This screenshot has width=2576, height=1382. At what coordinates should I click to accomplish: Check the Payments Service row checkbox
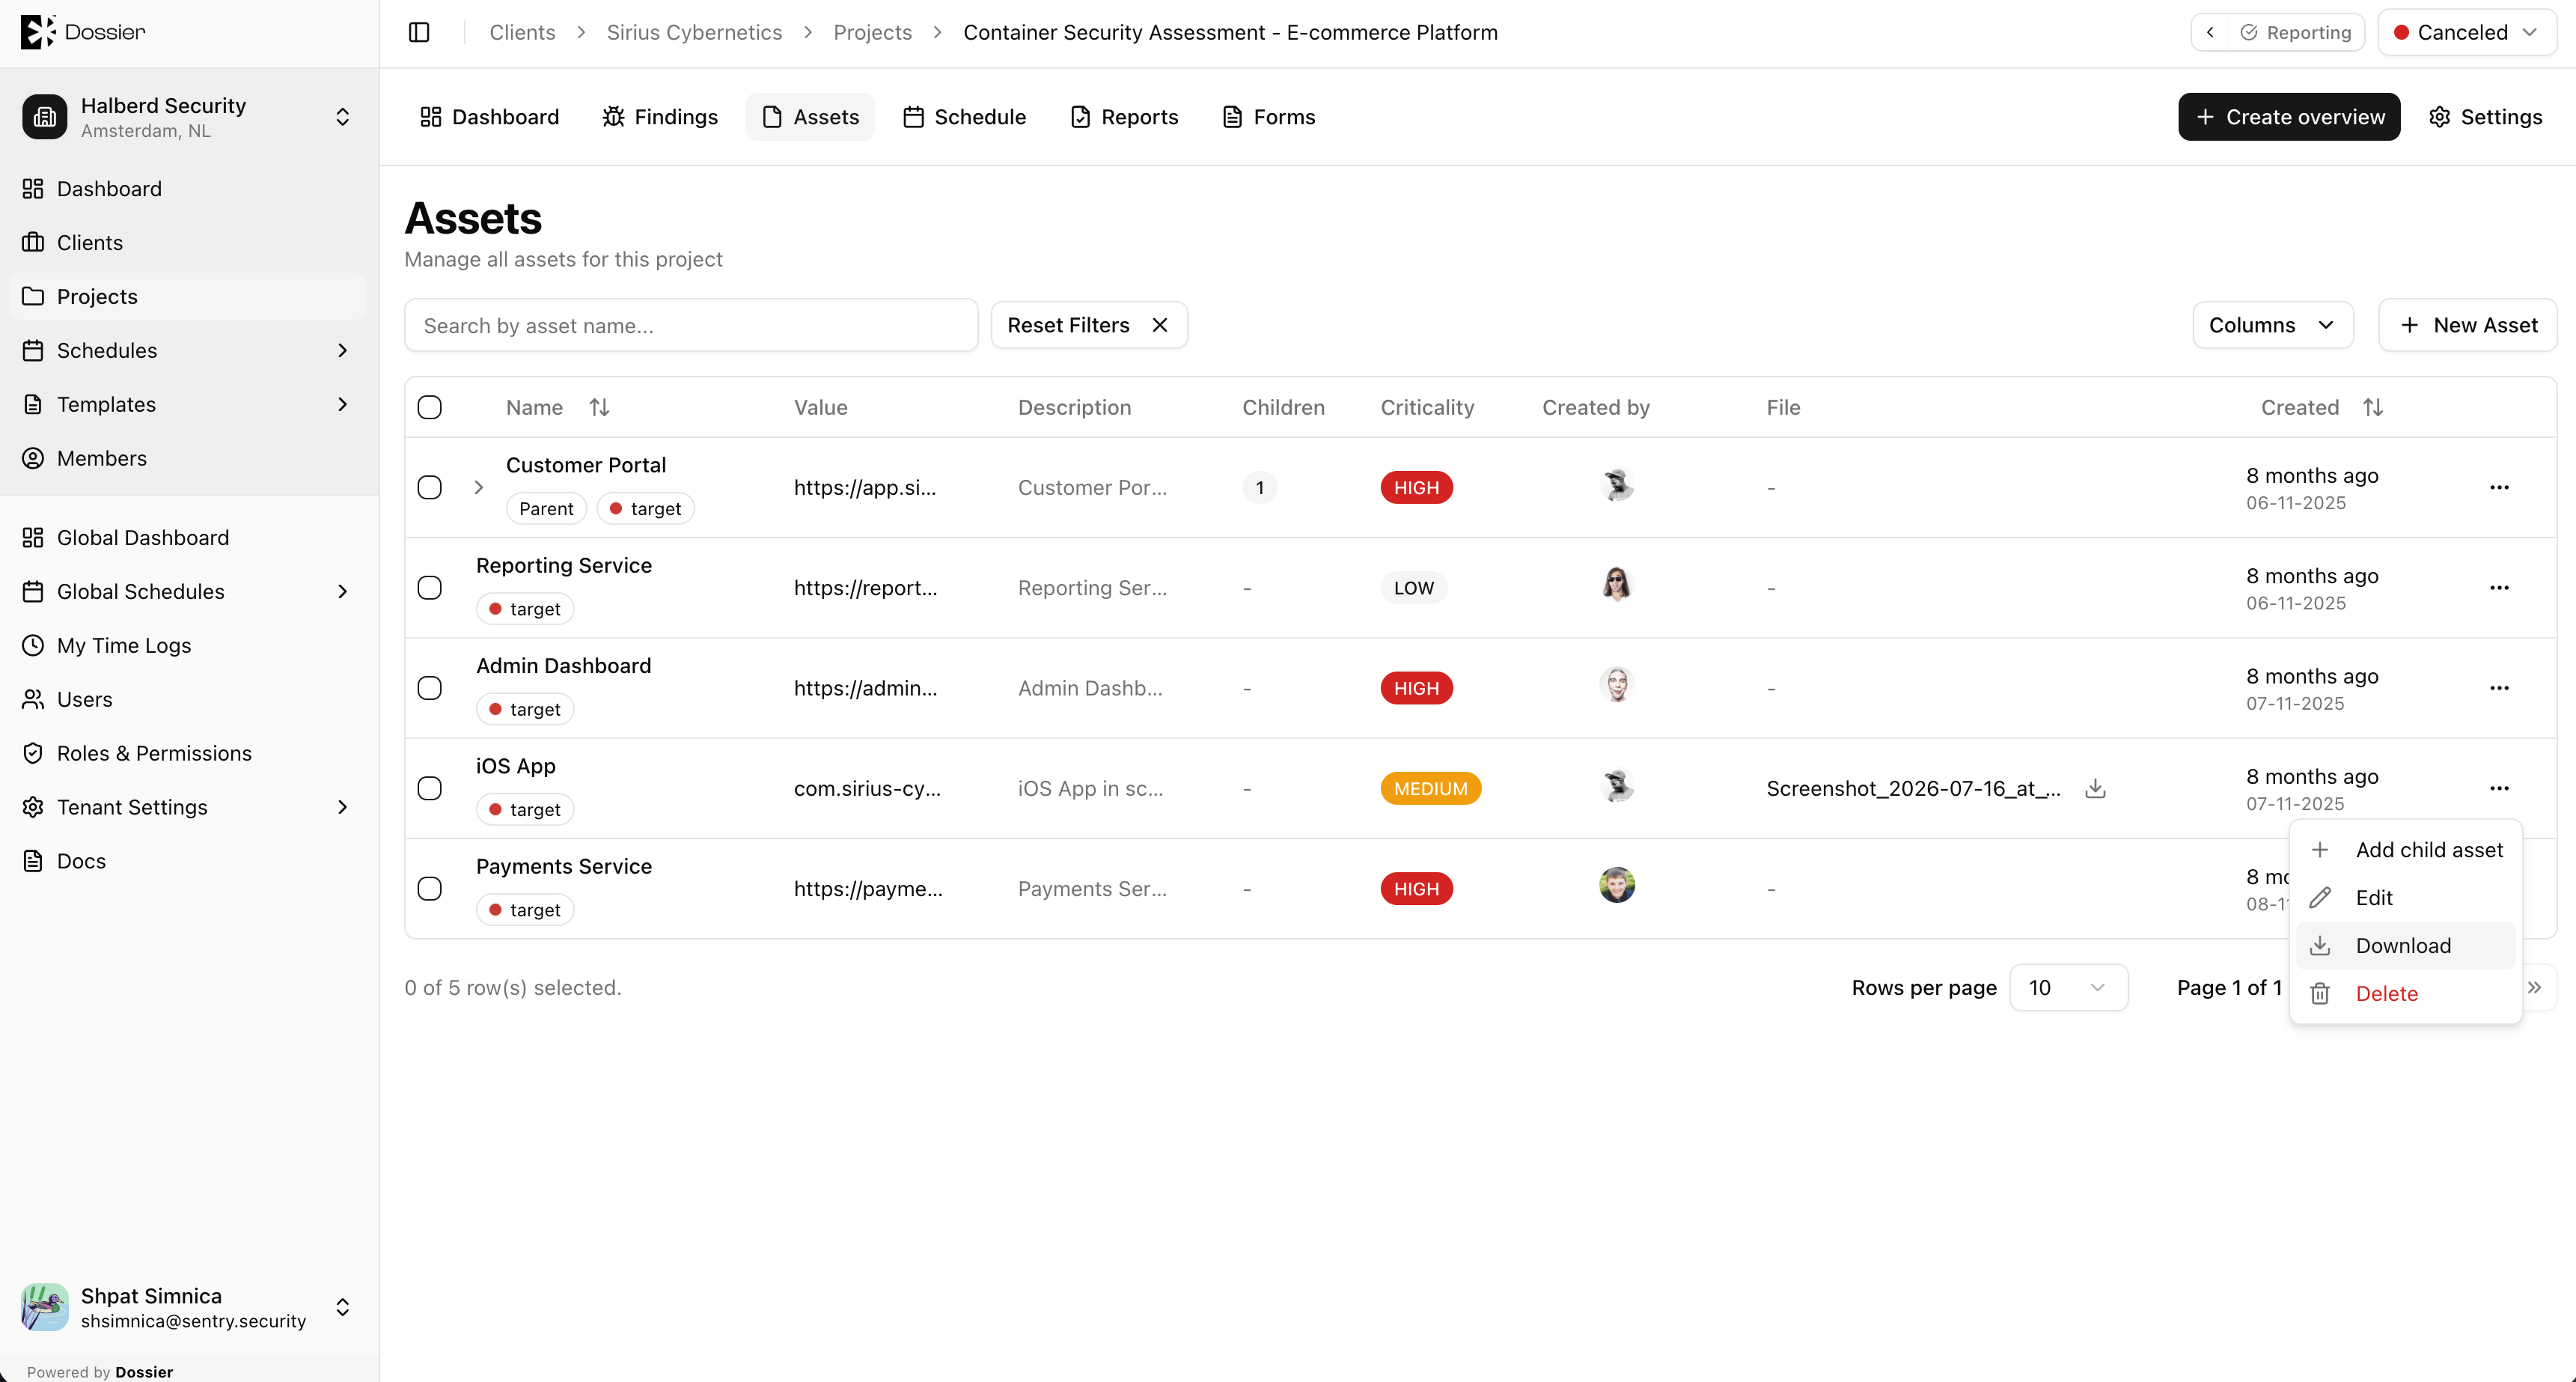pos(429,888)
